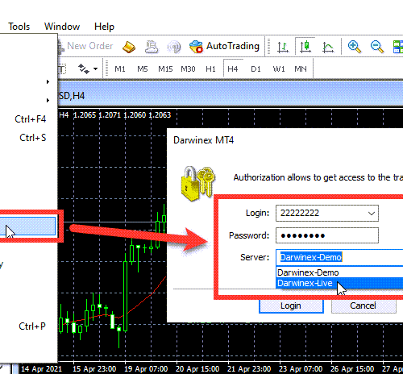Screen dimensions: 403x374
Task: Click the tile windows icon
Action: click(398, 47)
